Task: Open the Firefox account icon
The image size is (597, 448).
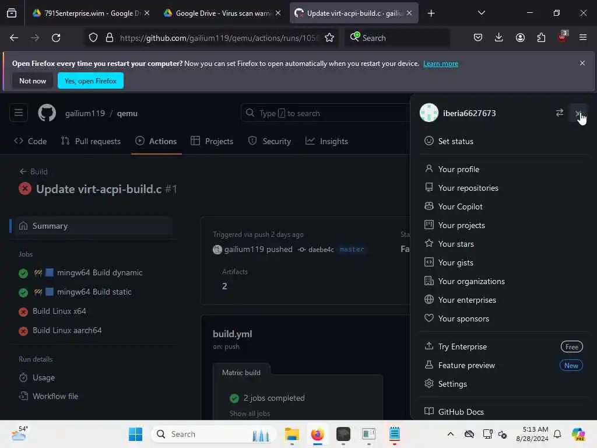Action: tap(520, 38)
